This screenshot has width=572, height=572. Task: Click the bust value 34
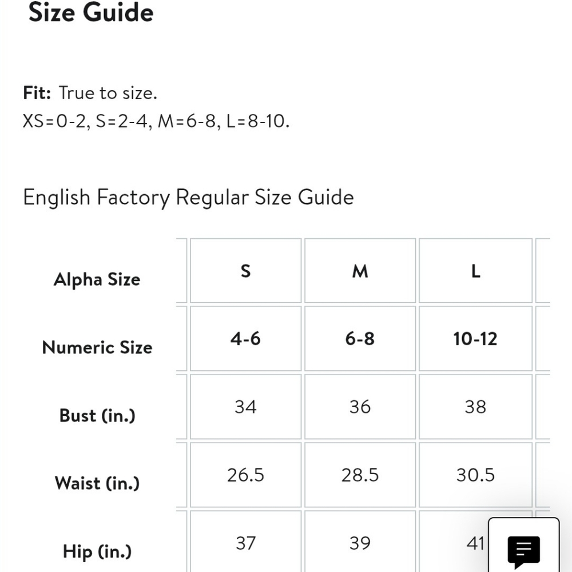point(245,407)
